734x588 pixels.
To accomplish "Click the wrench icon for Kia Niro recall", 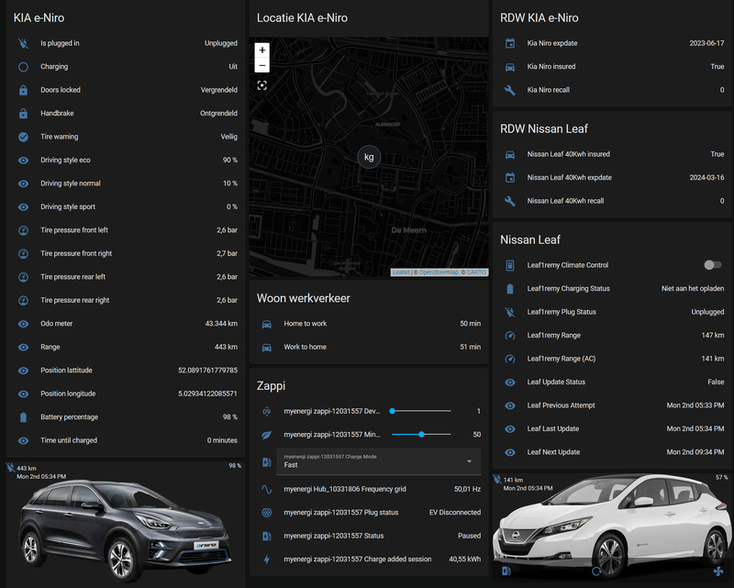I will pyautogui.click(x=510, y=90).
